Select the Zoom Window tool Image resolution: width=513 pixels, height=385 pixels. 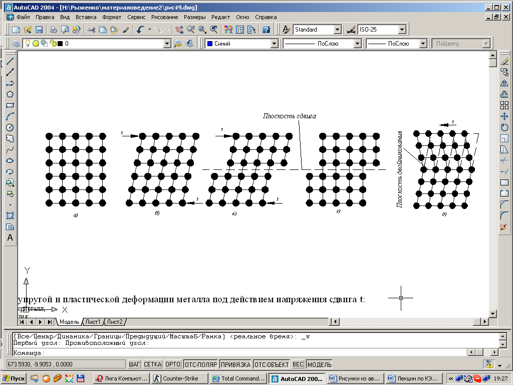[x=202, y=30]
